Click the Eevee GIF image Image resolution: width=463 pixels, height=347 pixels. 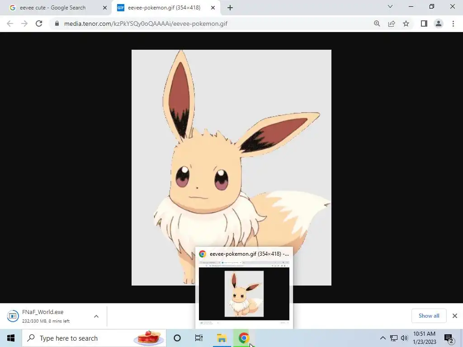coord(231,167)
